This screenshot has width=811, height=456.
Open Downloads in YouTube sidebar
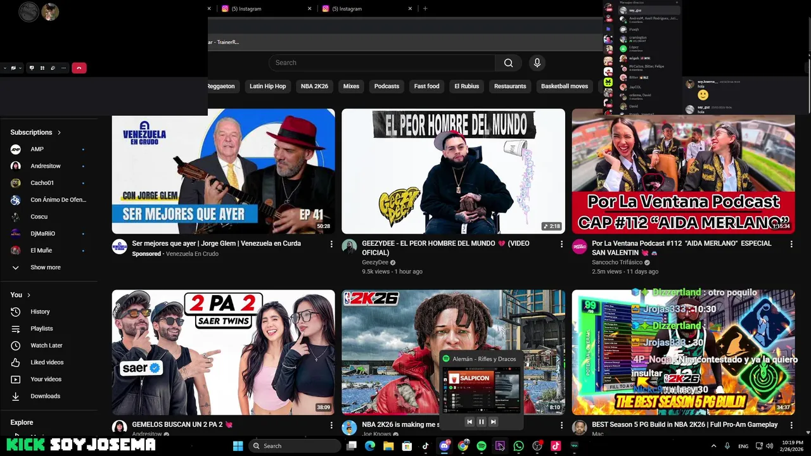tap(45, 396)
